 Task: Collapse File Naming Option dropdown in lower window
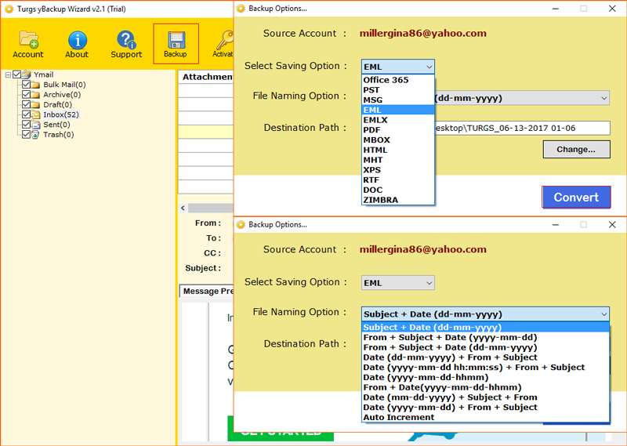pos(485,314)
